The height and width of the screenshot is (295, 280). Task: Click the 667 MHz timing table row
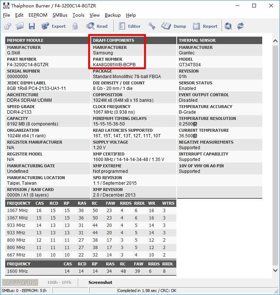[x=91, y=255]
